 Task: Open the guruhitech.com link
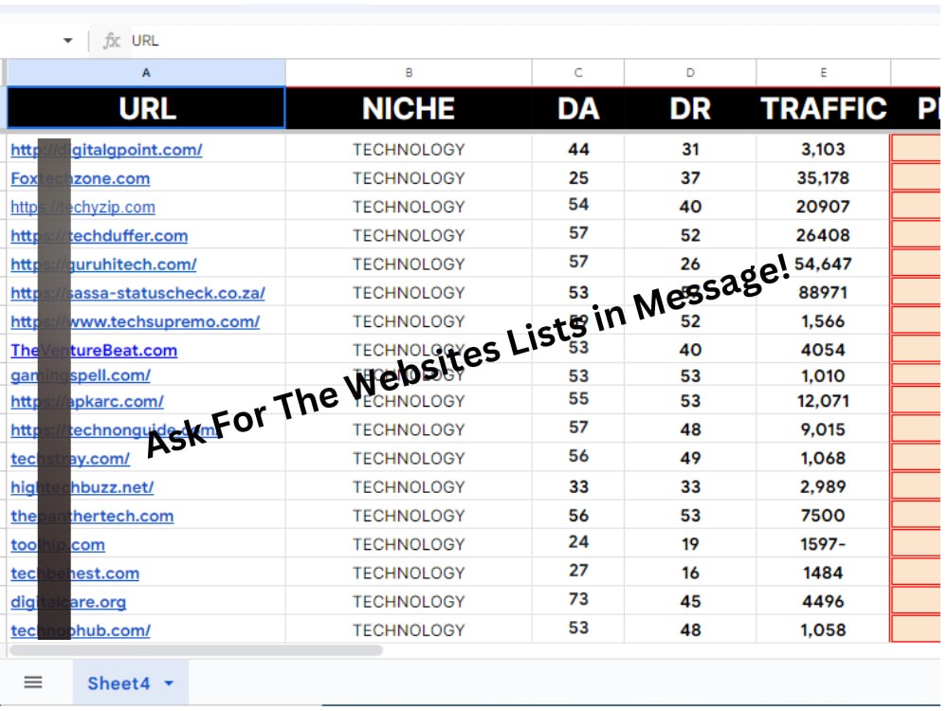pos(103,264)
